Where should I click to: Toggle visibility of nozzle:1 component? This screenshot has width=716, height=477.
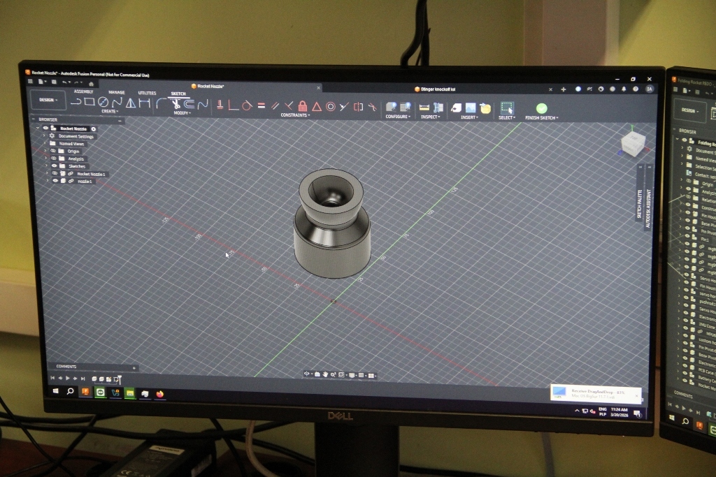[x=55, y=180]
